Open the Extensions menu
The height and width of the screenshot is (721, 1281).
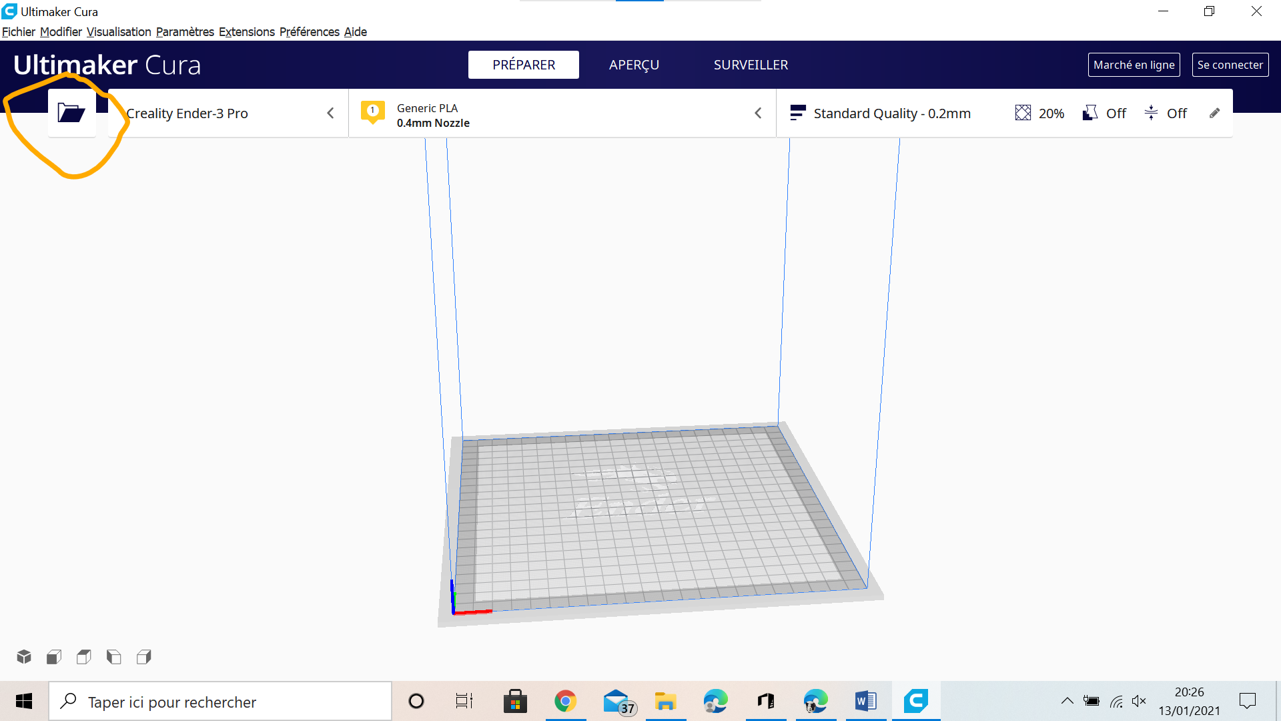(247, 32)
